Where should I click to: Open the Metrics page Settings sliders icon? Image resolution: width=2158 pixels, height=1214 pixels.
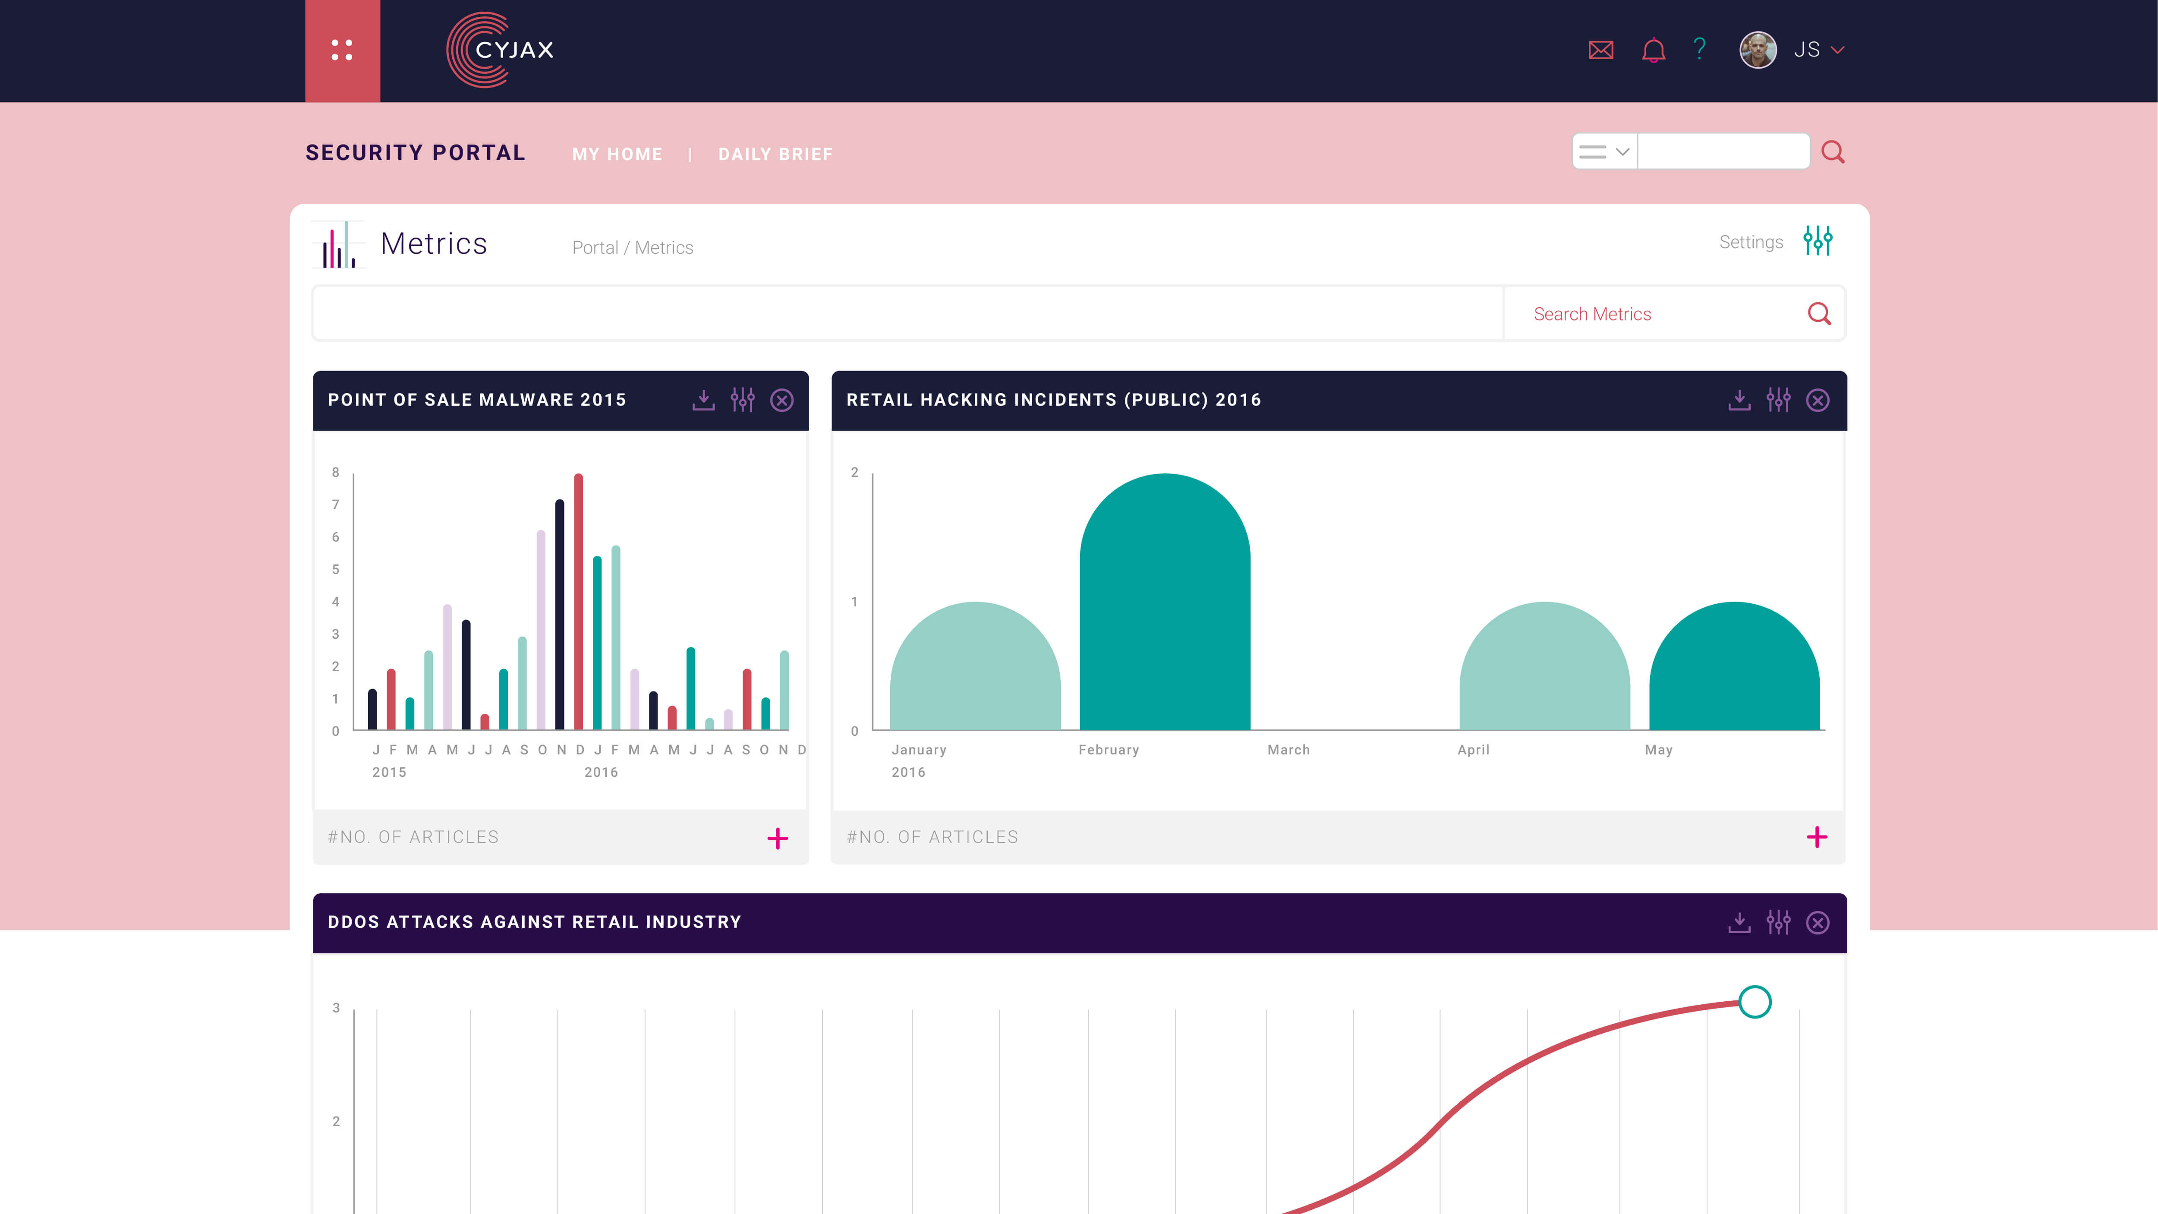pyautogui.click(x=1818, y=241)
